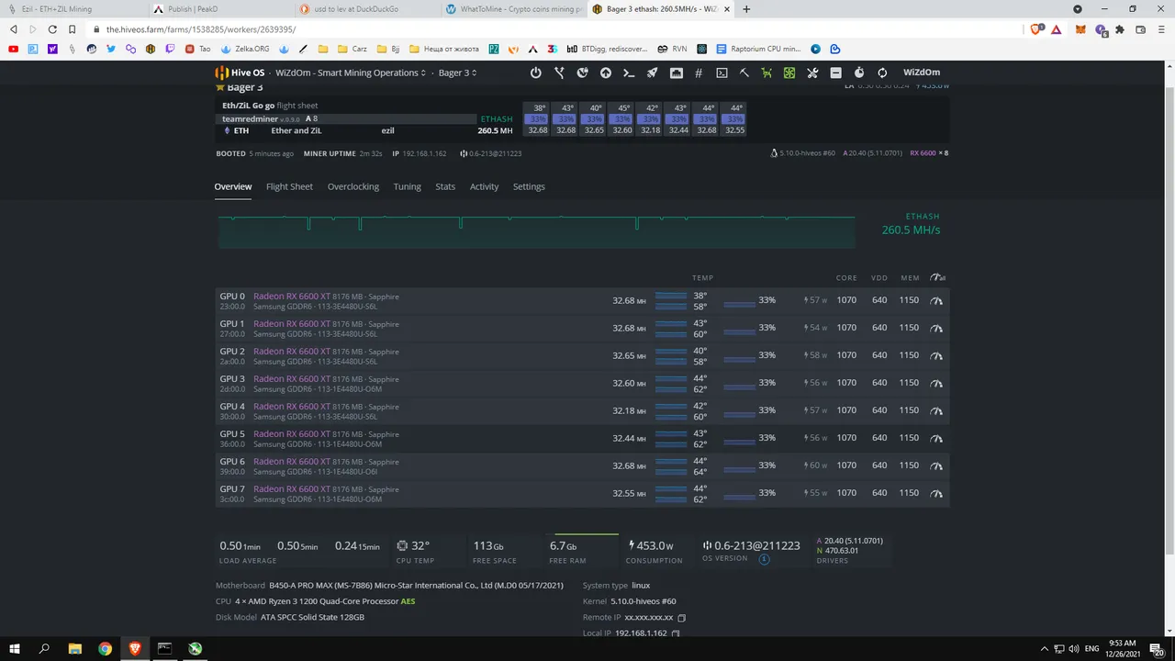Bookmark this page using the bookmark icon

[73, 29]
